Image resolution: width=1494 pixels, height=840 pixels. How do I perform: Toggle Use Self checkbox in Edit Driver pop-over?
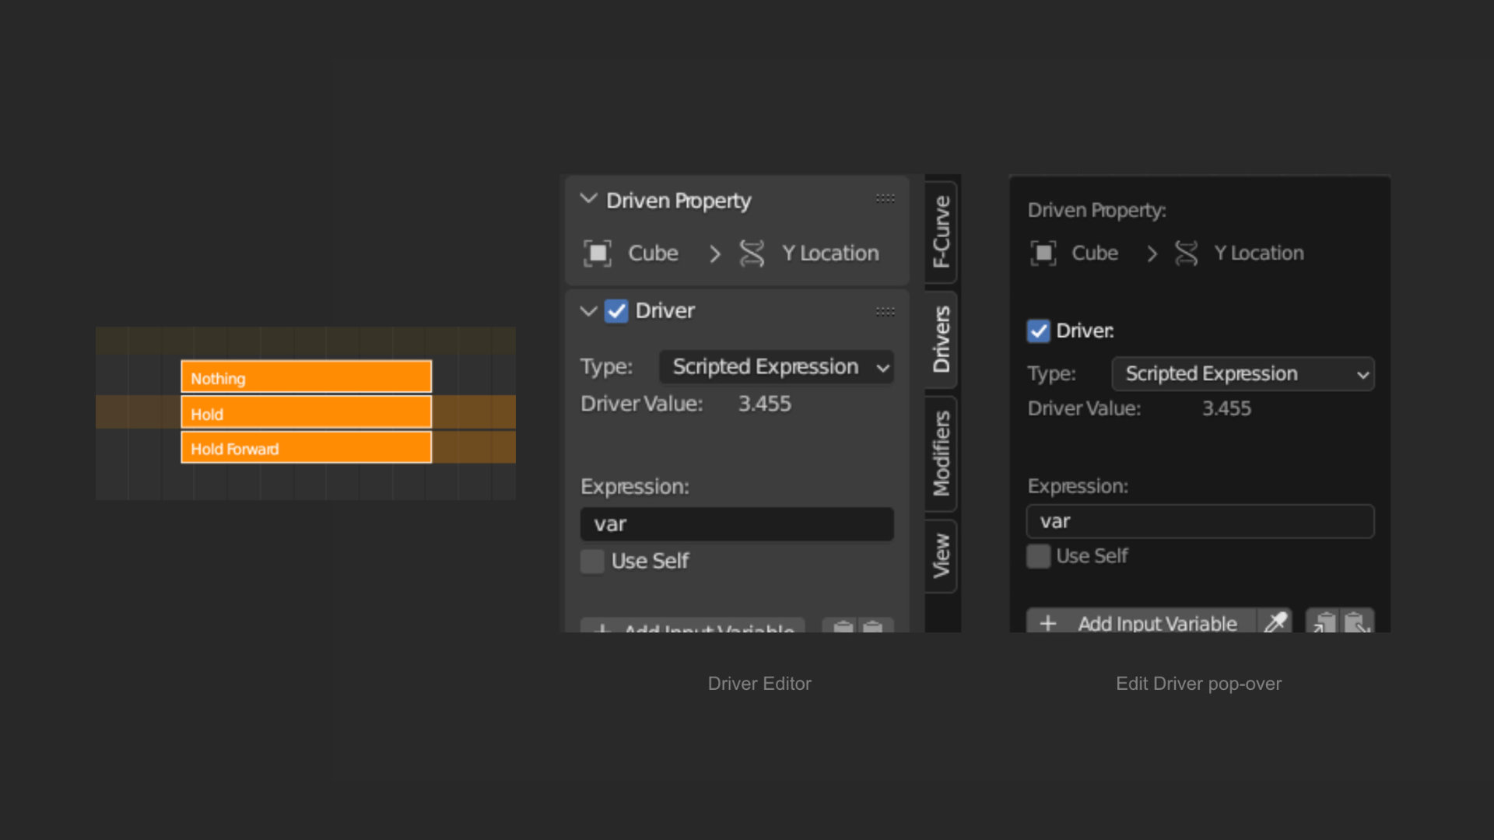[1039, 556]
